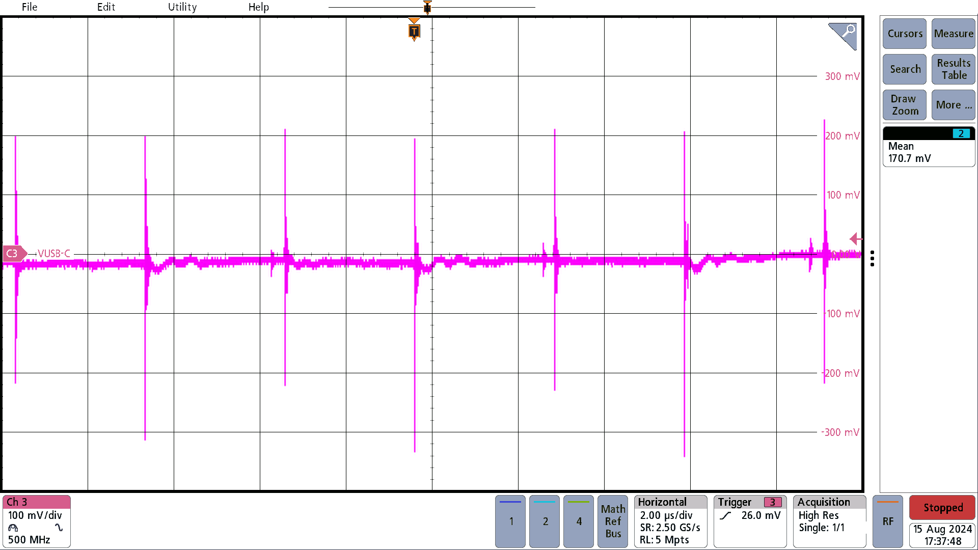Click the date and time badge

942,535
